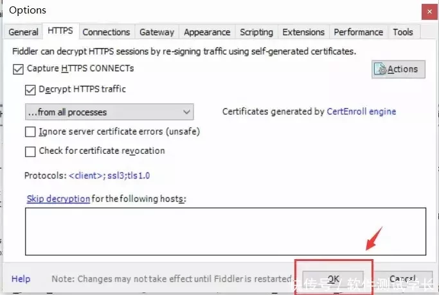Image resolution: width=439 pixels, height=295 pixels.
Task: Go to the Gateway tab
Action: coord(157,32)
